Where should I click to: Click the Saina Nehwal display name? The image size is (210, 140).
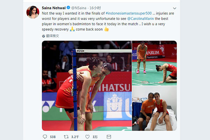(54, 8)
